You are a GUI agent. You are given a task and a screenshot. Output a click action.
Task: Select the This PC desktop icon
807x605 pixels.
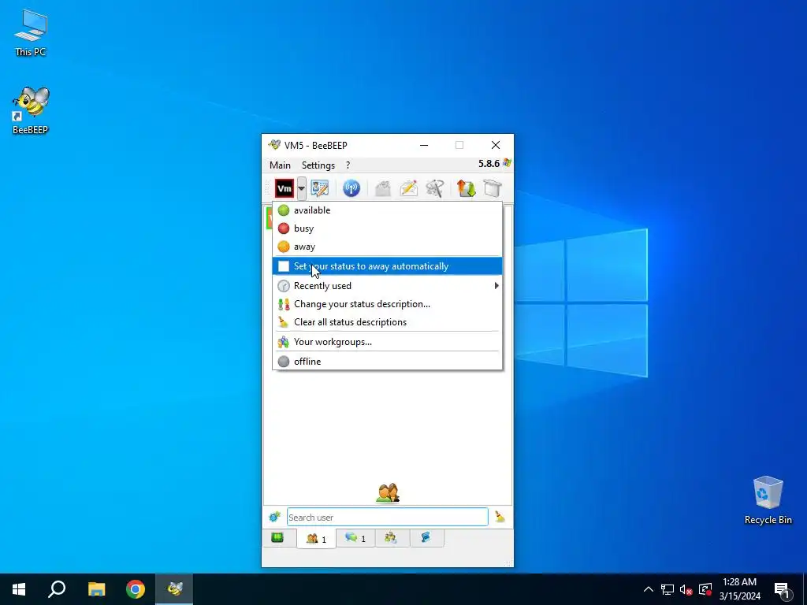point(31,33)
